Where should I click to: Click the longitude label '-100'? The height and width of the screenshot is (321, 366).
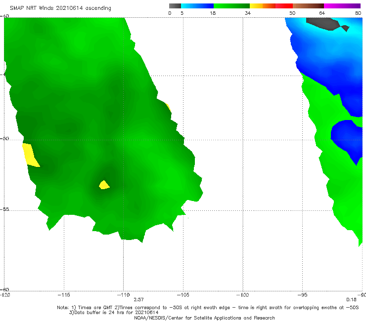242,295
